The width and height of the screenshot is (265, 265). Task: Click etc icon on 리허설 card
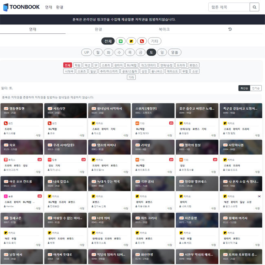coord(137,160)
